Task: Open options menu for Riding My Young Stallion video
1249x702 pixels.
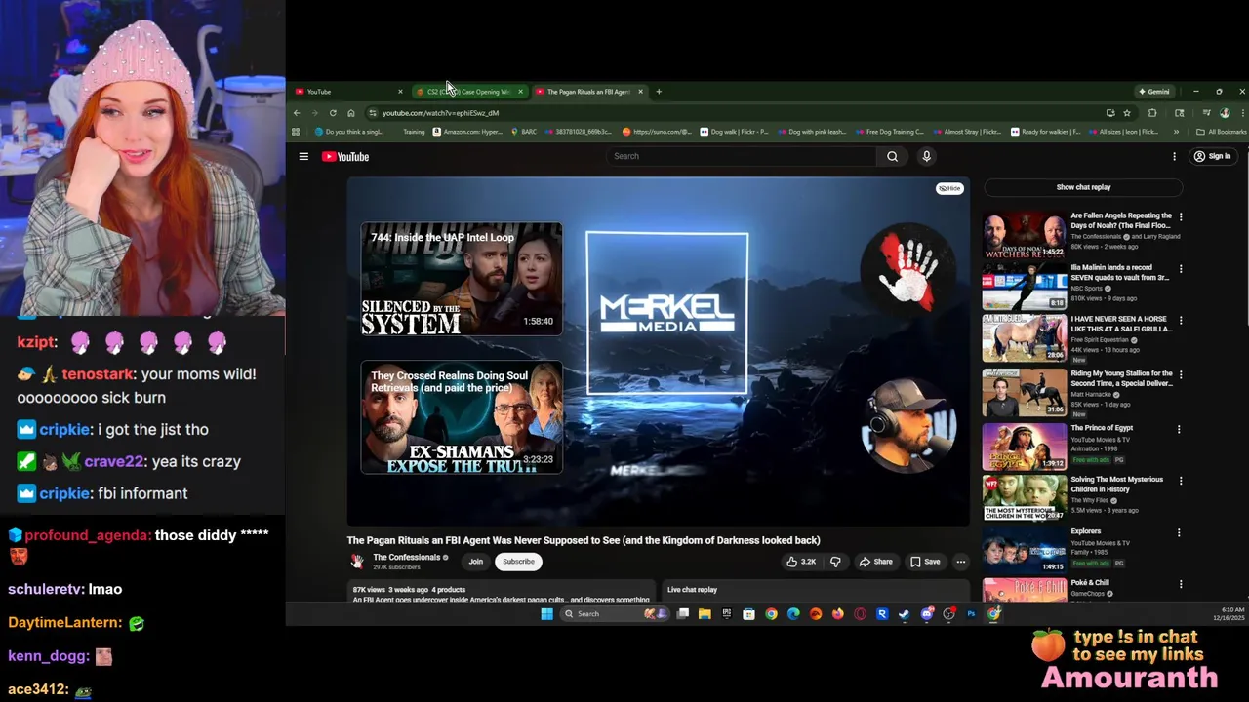Action: tap(1181, 374)
